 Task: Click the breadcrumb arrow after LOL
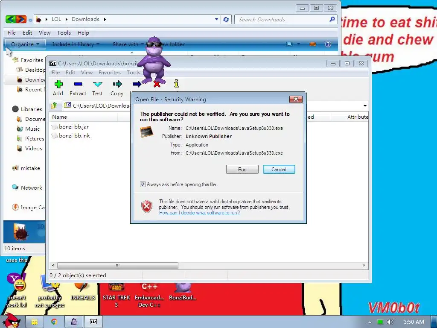pos(66,19)
